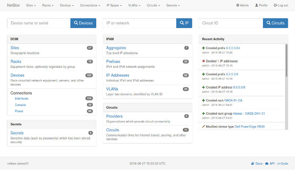The image size is (295, 170).
Task: Click the NetBox brand home link
Action: click(x=13, y=6)
